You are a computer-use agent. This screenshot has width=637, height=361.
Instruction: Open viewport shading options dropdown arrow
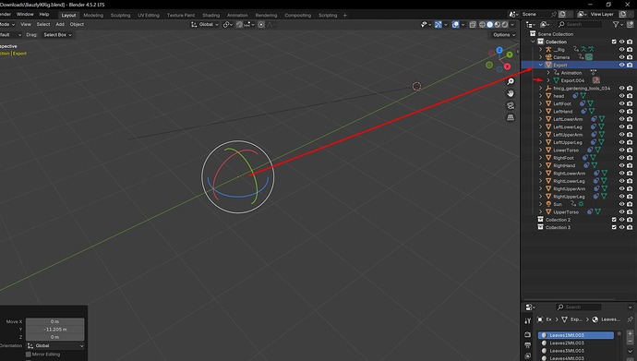[512, 25]
